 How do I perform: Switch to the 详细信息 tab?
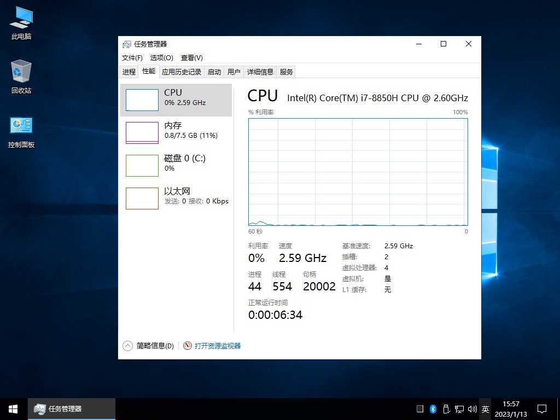click(x=260, y=72)
